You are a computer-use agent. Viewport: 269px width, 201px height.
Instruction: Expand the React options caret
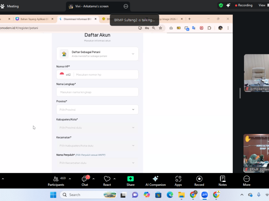coord(114,179)
